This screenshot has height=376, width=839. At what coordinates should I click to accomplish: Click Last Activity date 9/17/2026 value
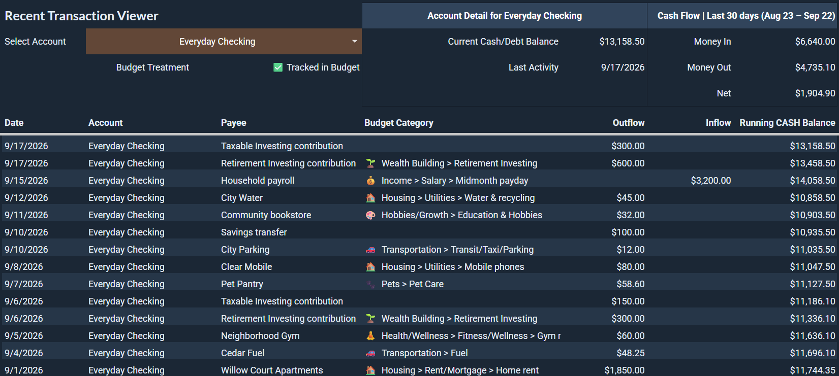pyautogui.click(x=623, y=67)
